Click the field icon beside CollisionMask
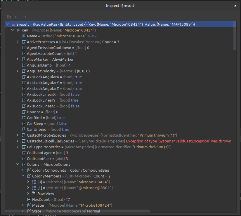This screenshot has height=216, width=241. click(24, 158)
